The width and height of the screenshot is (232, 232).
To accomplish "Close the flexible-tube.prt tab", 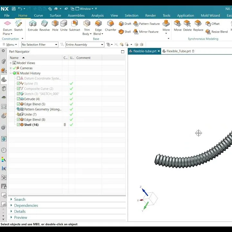I will click(x=159, y=51).
